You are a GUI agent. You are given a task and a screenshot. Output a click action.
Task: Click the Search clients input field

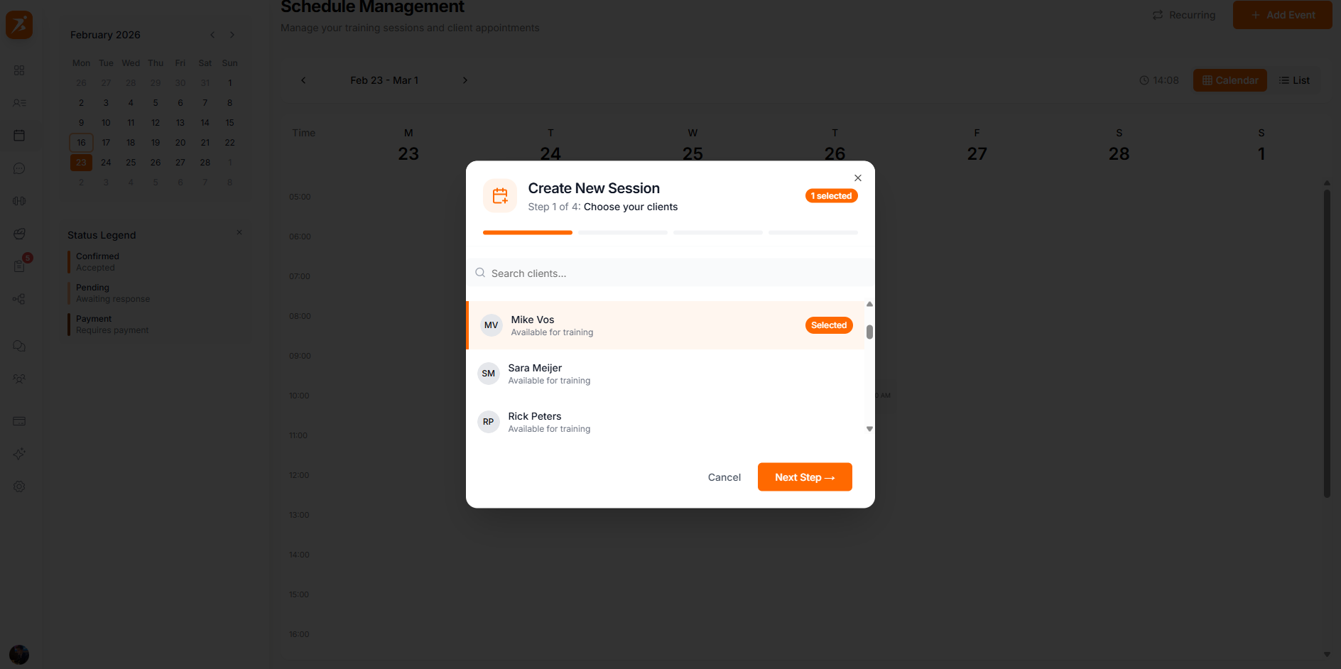(x=668, y=273)
